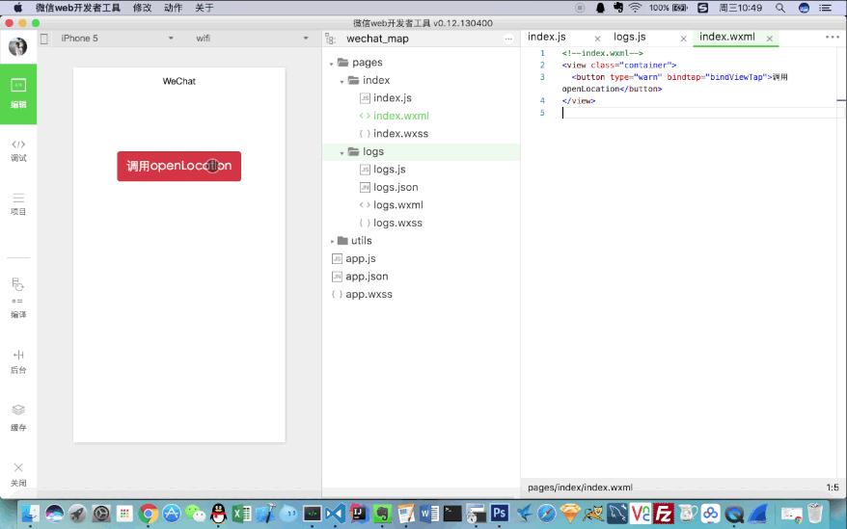
Task: Click the pages/index/index.wxml status bar path
Action: click(580, 487)
